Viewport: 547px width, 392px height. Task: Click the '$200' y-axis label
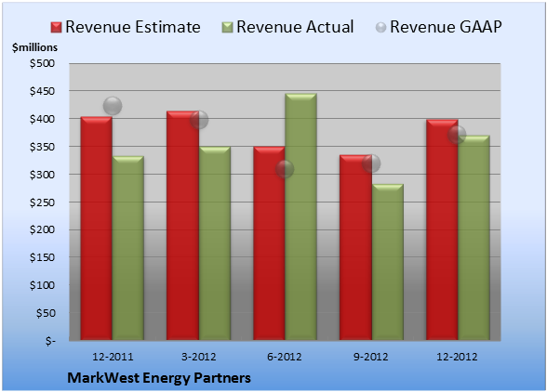42,229
